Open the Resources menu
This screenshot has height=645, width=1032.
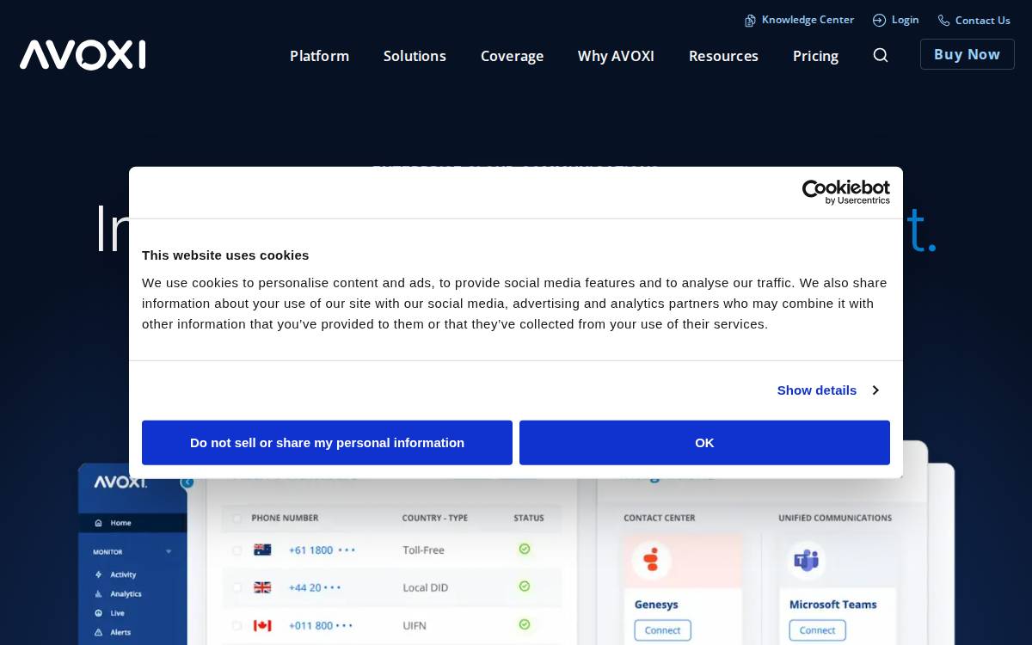pos(723,56)
